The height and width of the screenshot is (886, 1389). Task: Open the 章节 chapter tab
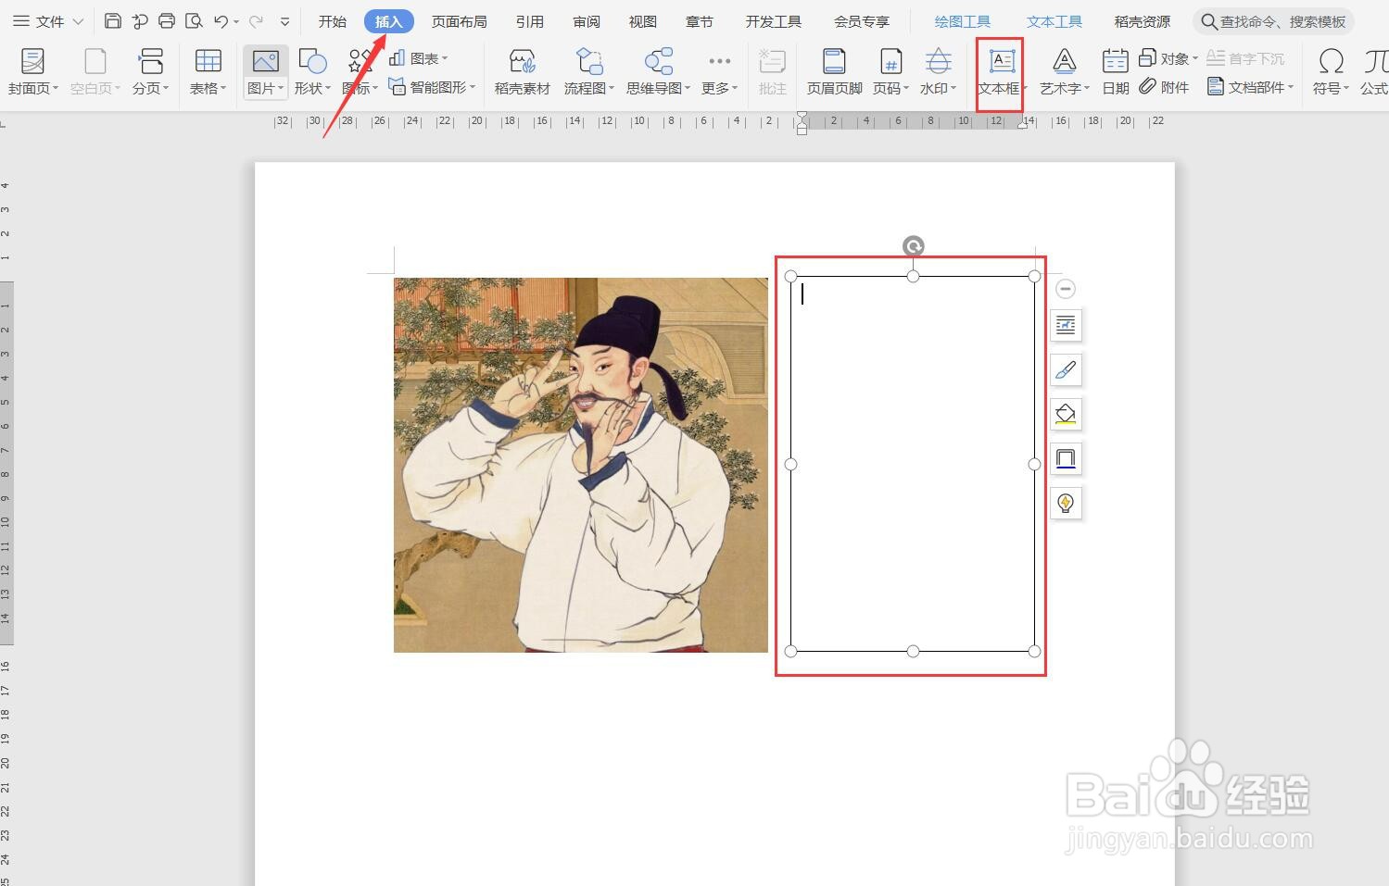[x=700, y=21]
